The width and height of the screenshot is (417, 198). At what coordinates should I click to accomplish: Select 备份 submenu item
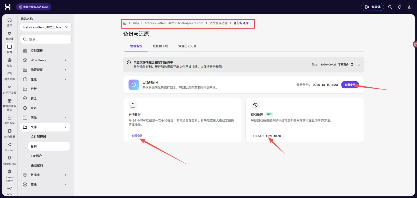49,146
